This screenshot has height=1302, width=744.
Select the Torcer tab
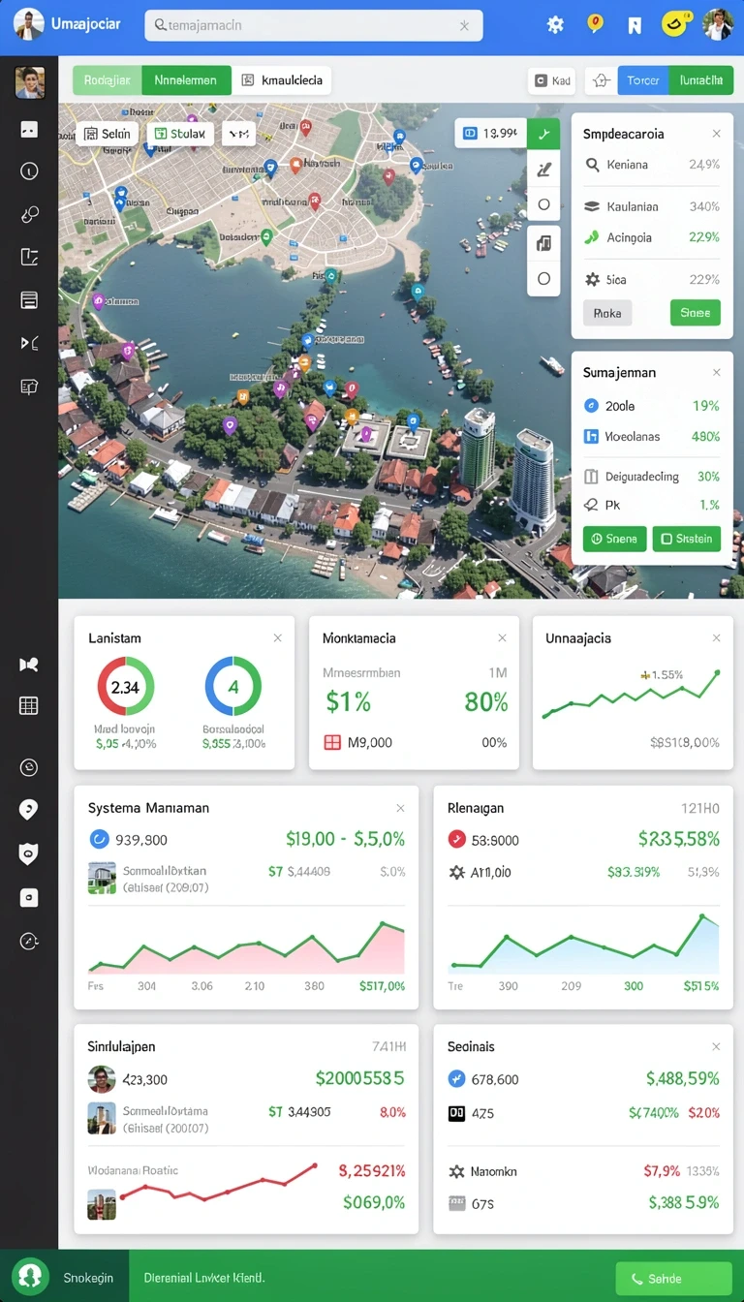643,80
